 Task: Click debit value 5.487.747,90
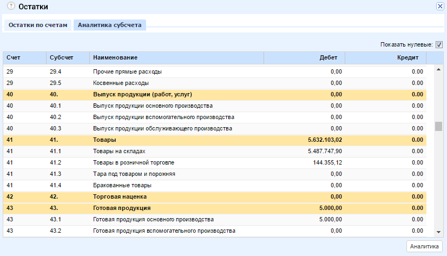[325, 152]
